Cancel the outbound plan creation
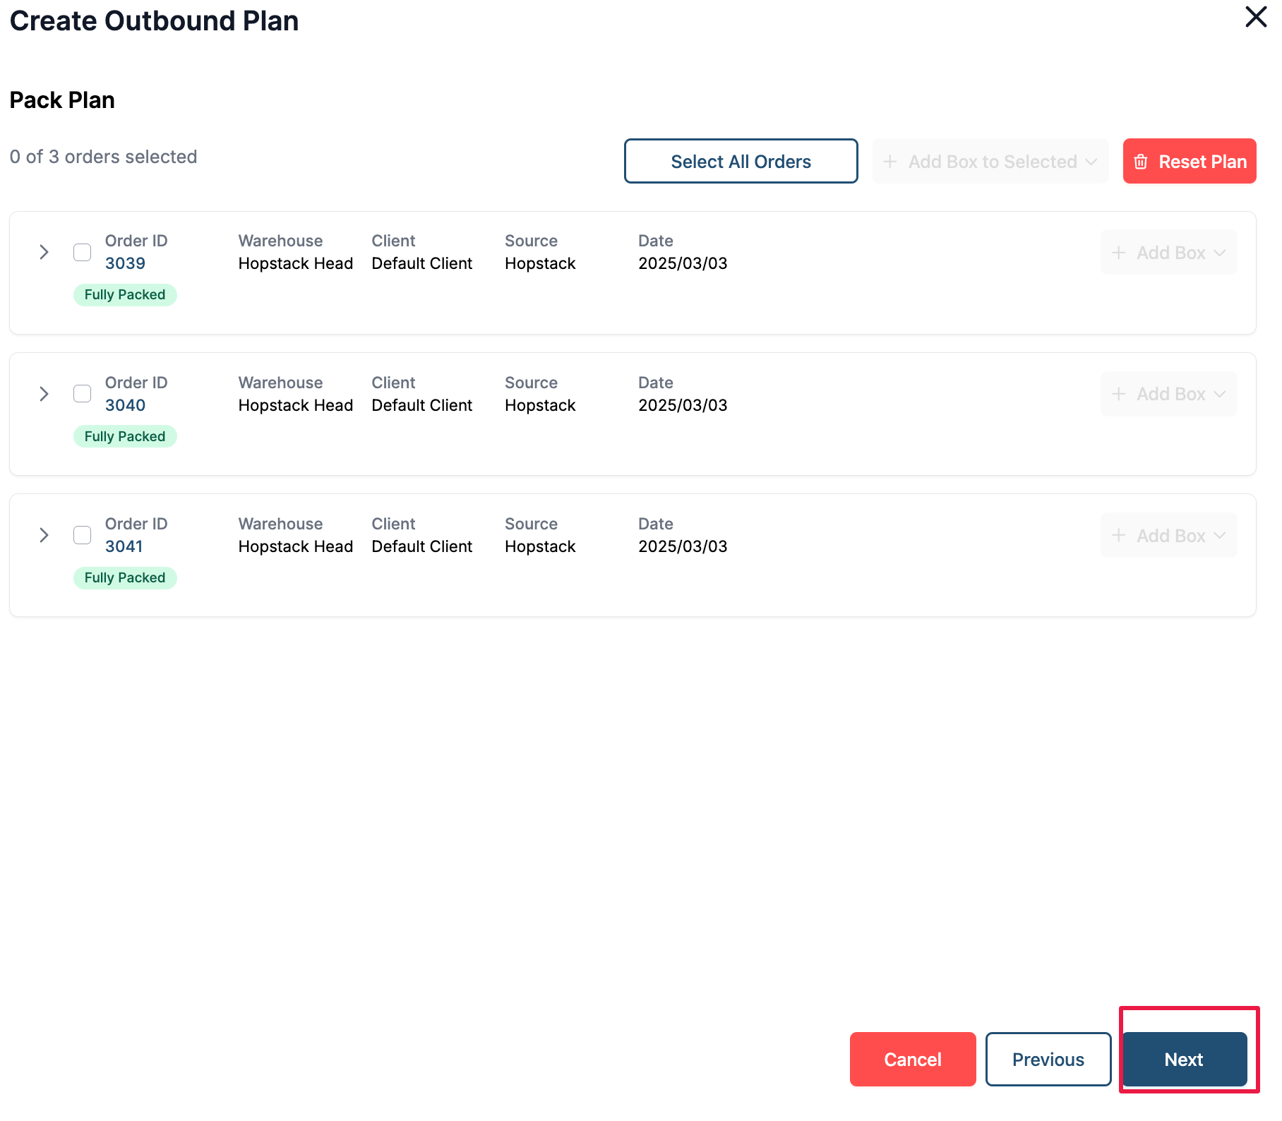Image resolution: width=1282 pixels, height=1121 pixels. (x=912, y=1059)
